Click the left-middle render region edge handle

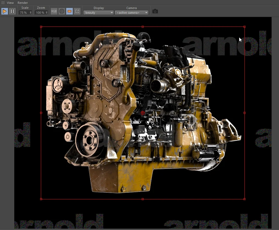point(41,113)
